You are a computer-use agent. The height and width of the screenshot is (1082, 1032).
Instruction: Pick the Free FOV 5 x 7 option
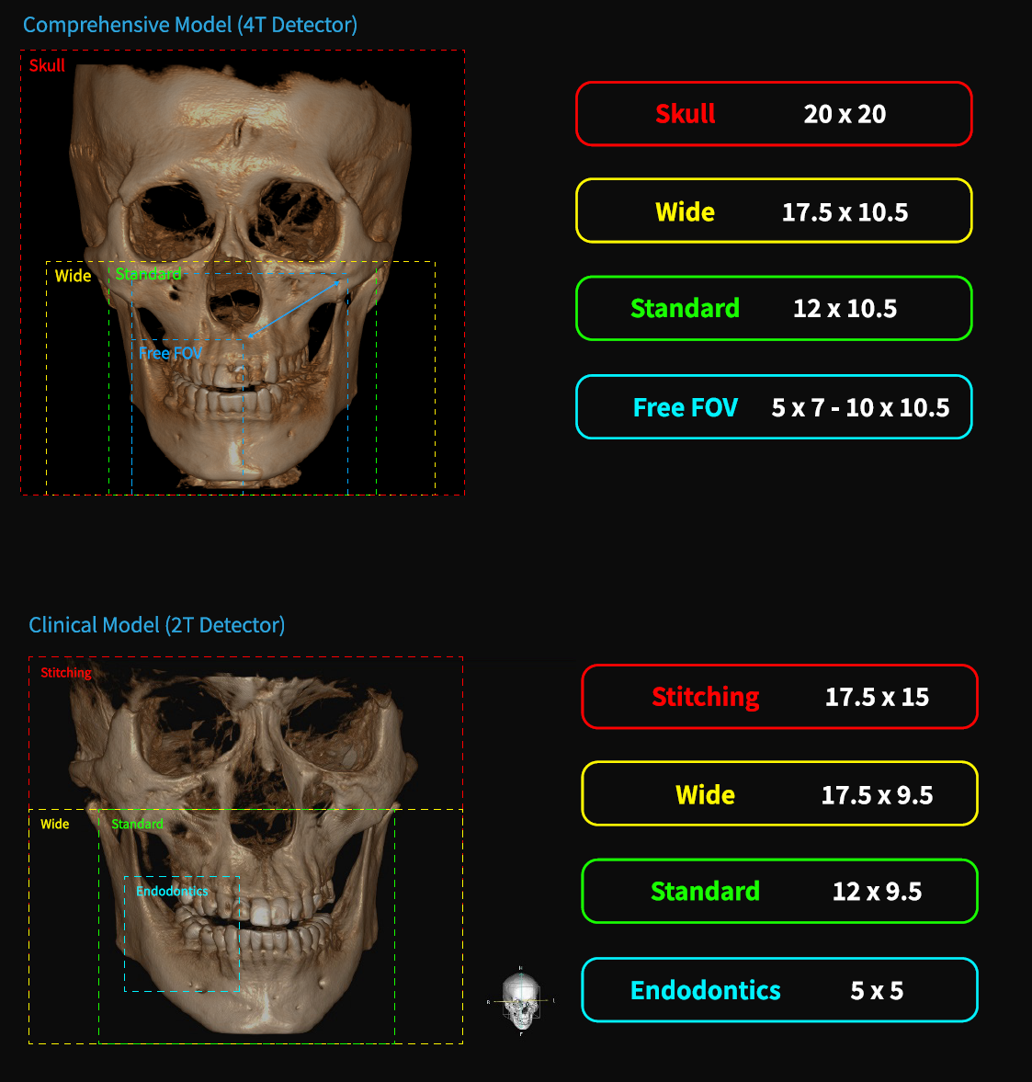point(773,407)
